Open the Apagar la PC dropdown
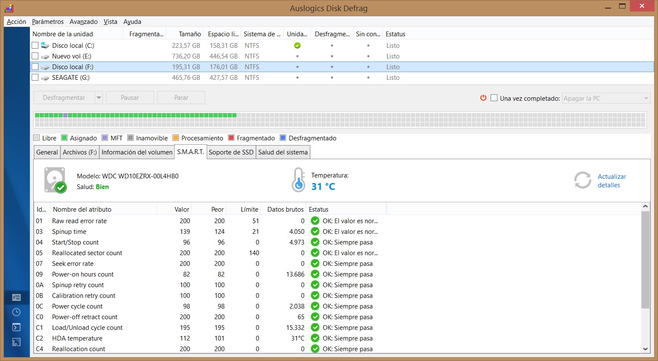Screen dimensions: 658x361 [606, 98]
